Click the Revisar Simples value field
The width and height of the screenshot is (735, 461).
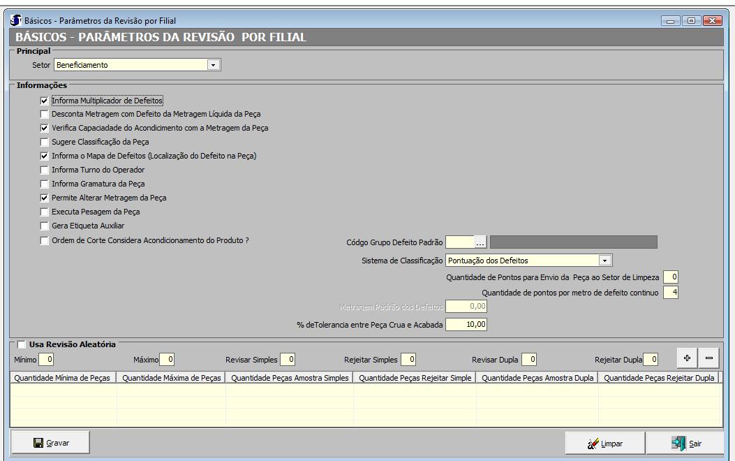click(x=288, y=360)
